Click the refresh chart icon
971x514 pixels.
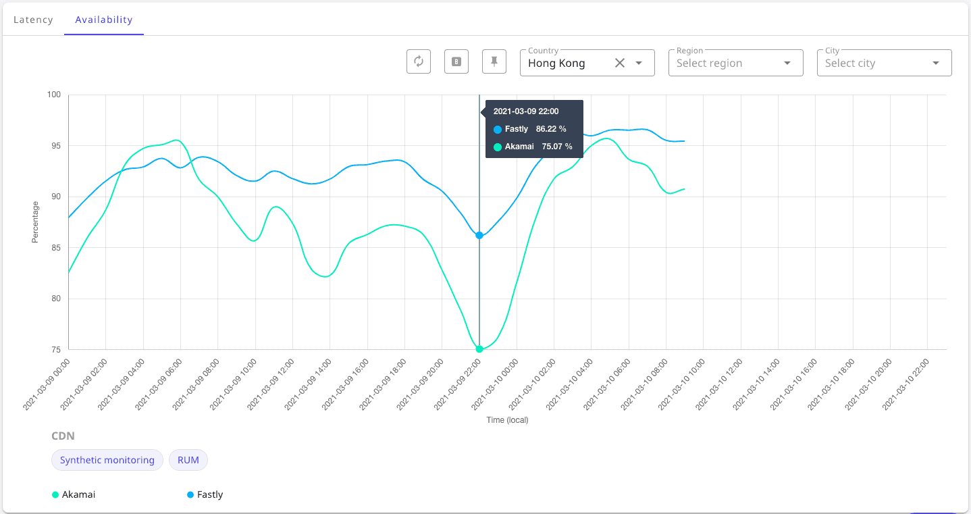pyautogui.click(x=419, y=61)
